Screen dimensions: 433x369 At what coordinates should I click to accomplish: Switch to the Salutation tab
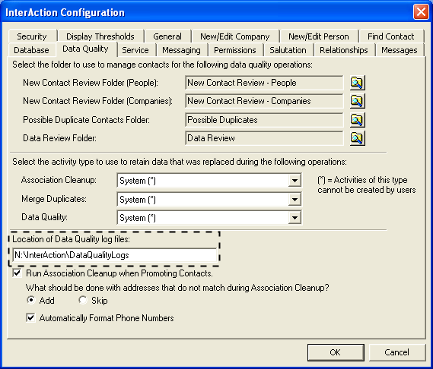click(288, 50)
